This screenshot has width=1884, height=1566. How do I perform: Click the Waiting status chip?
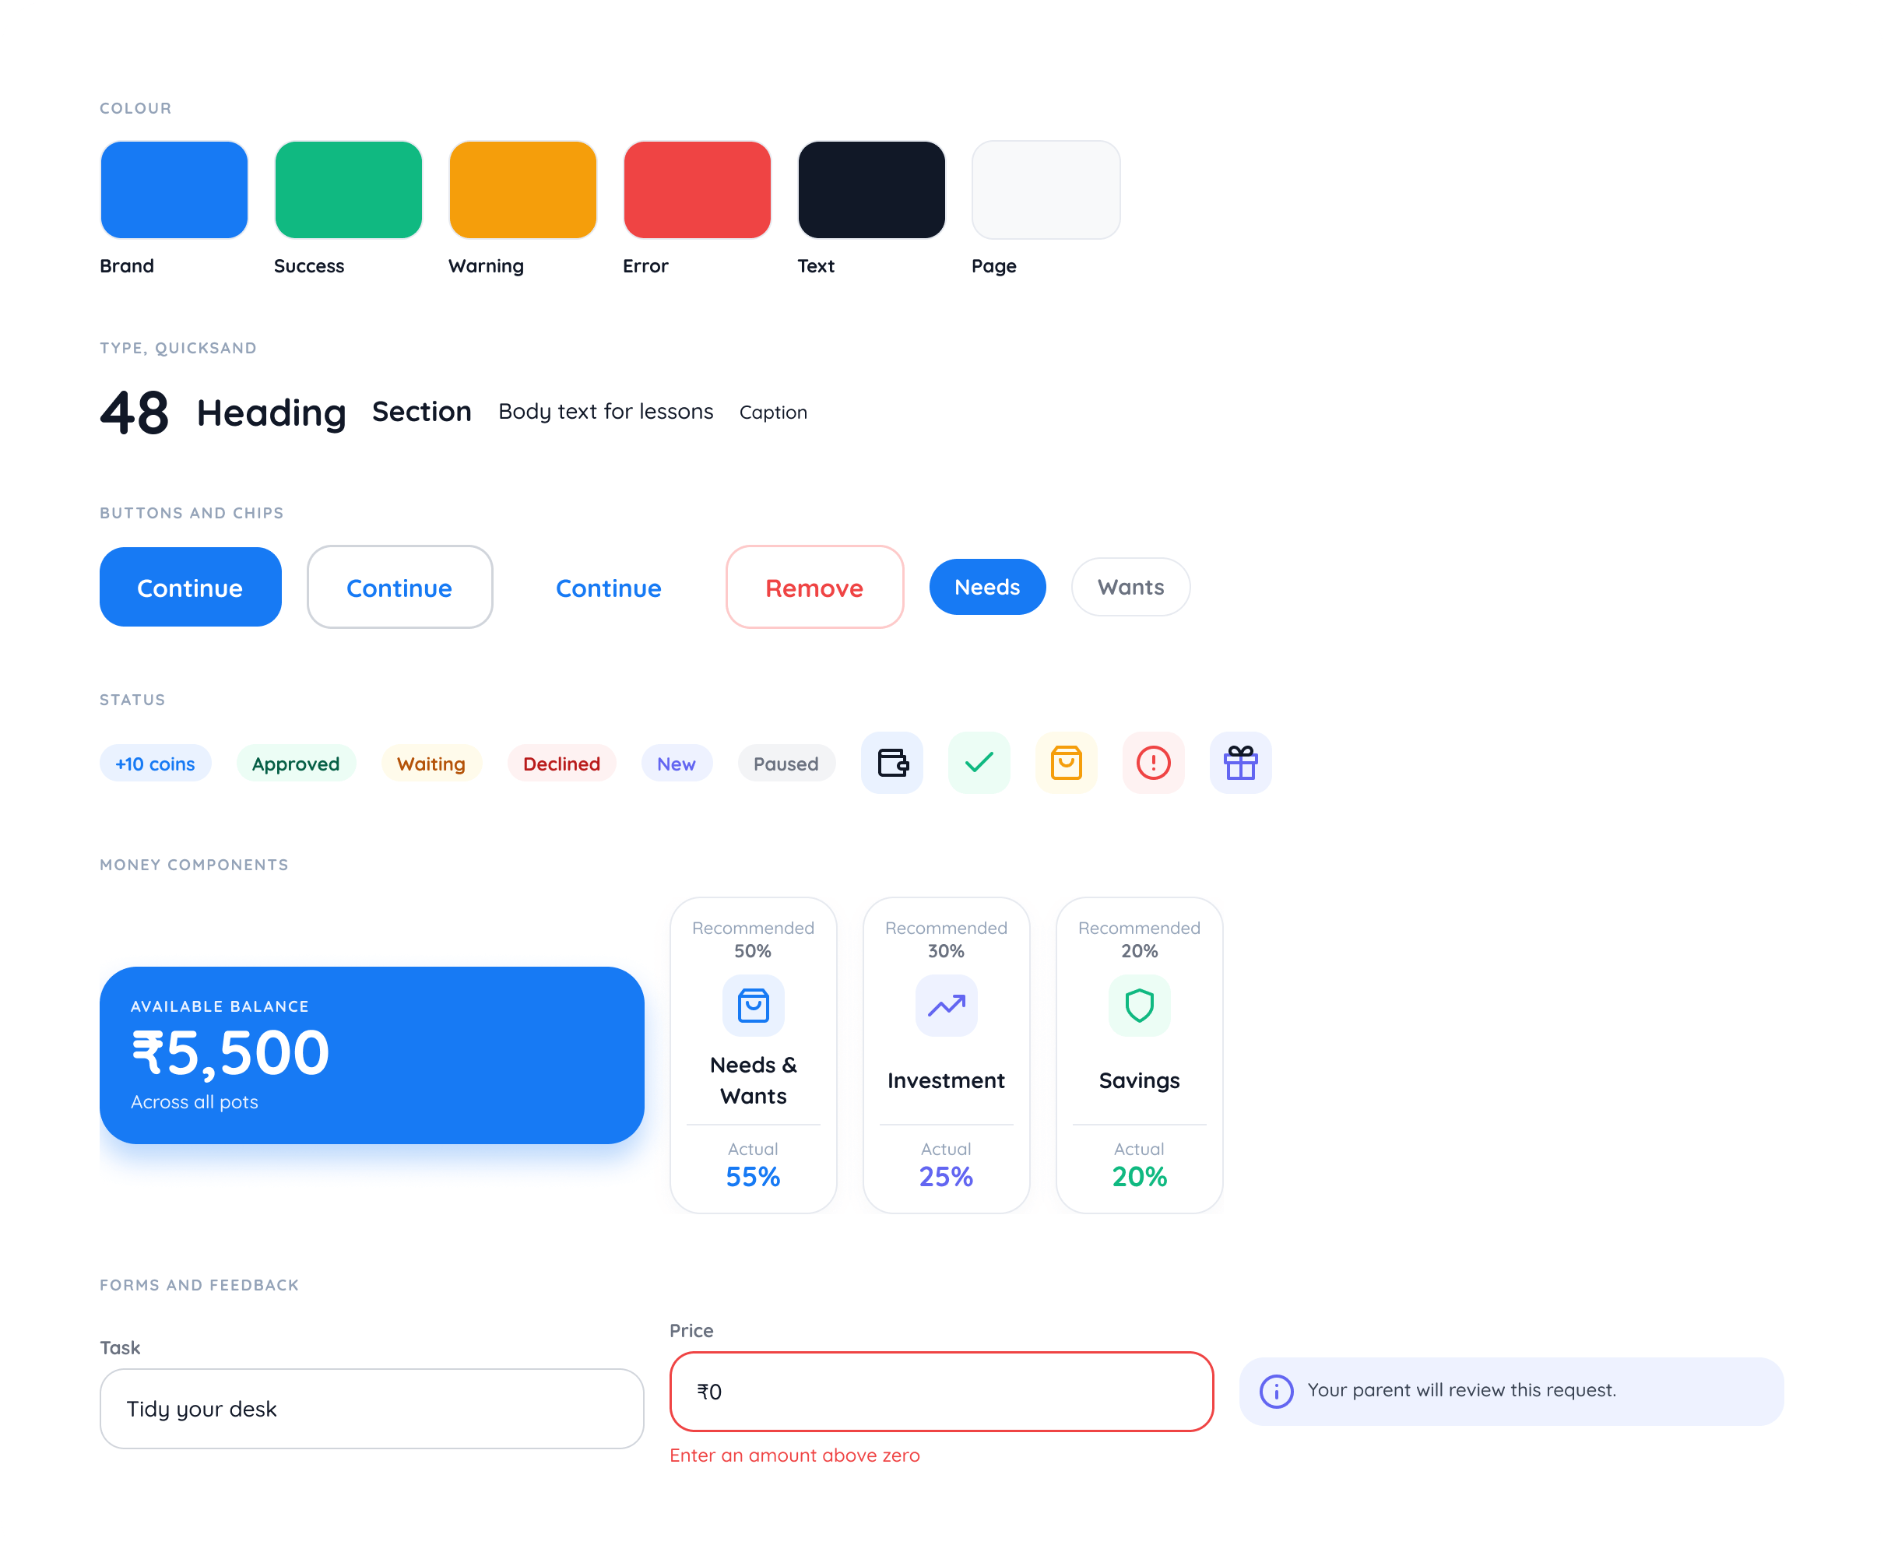coord(431,764)
